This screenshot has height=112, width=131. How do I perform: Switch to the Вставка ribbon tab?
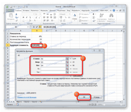[x=26, y=10]
